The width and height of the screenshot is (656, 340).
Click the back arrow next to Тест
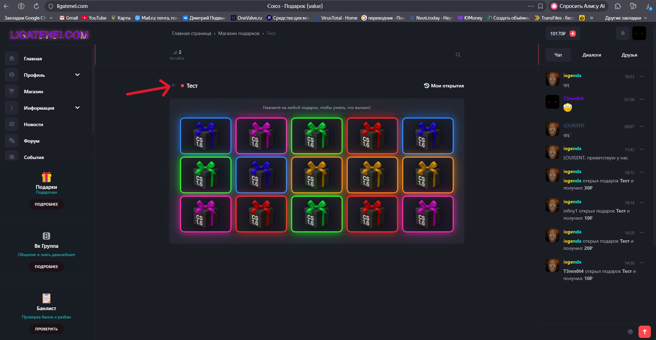(x=174, y=85)
